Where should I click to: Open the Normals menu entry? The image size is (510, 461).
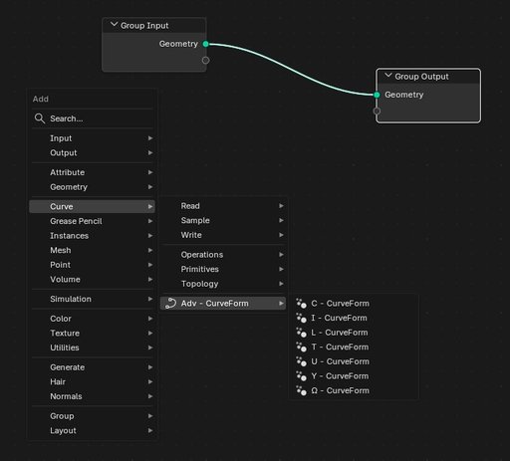click(92, 396)
